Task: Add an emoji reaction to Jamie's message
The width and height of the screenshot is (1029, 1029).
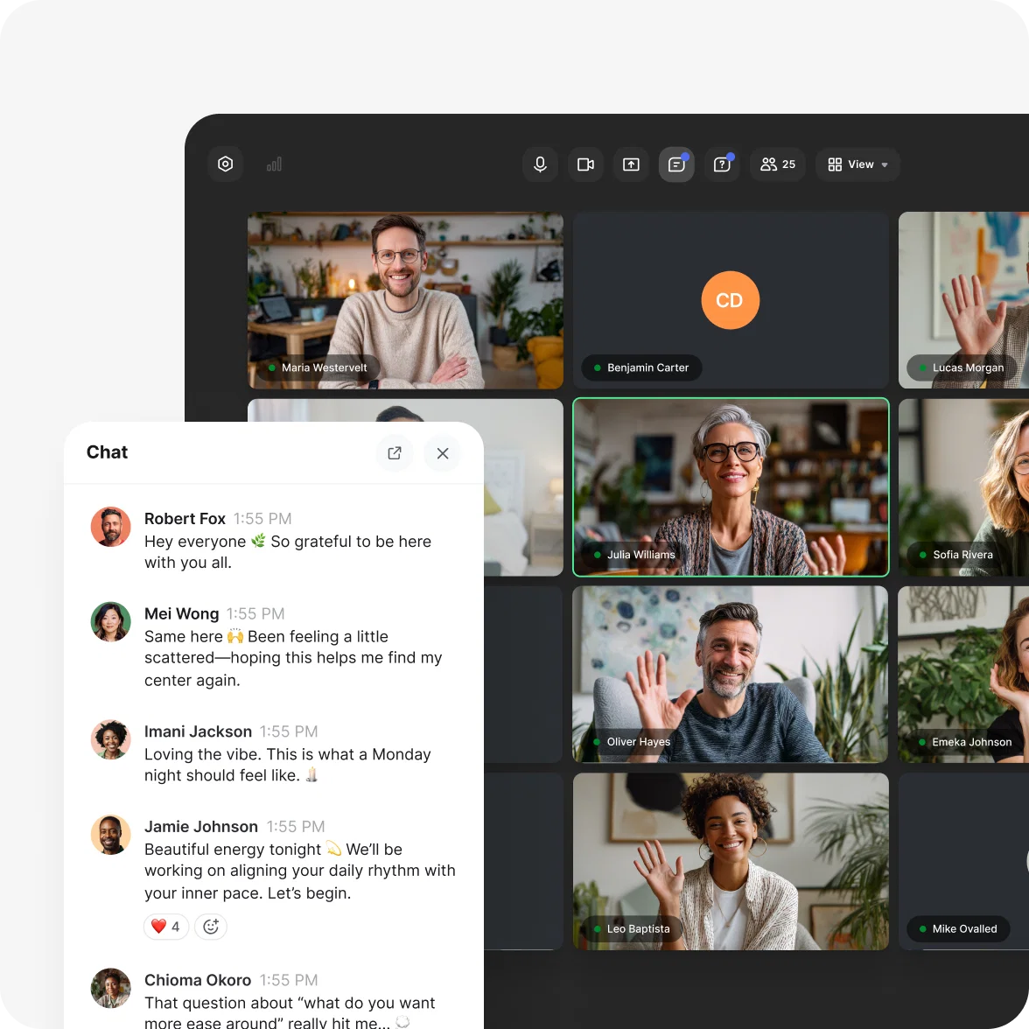Action: click(x=211, y=927)
